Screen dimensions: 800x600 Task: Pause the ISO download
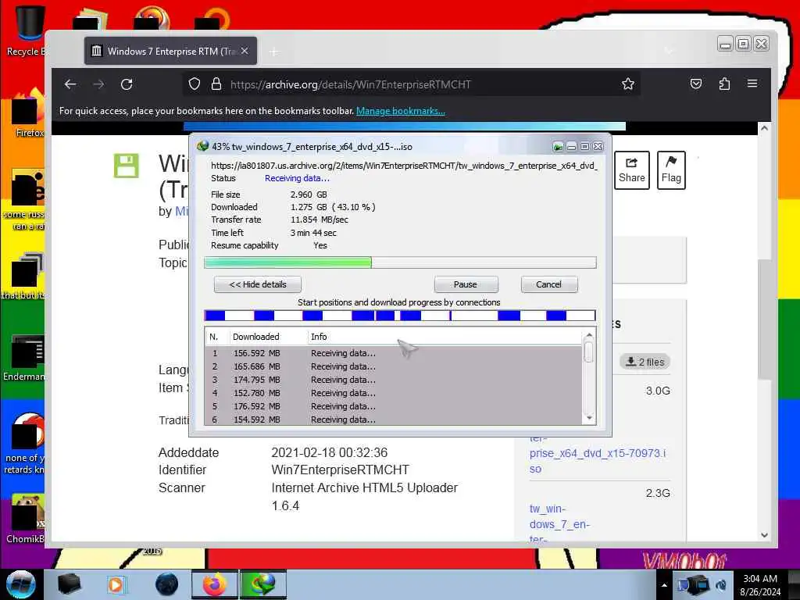[466, 284]
